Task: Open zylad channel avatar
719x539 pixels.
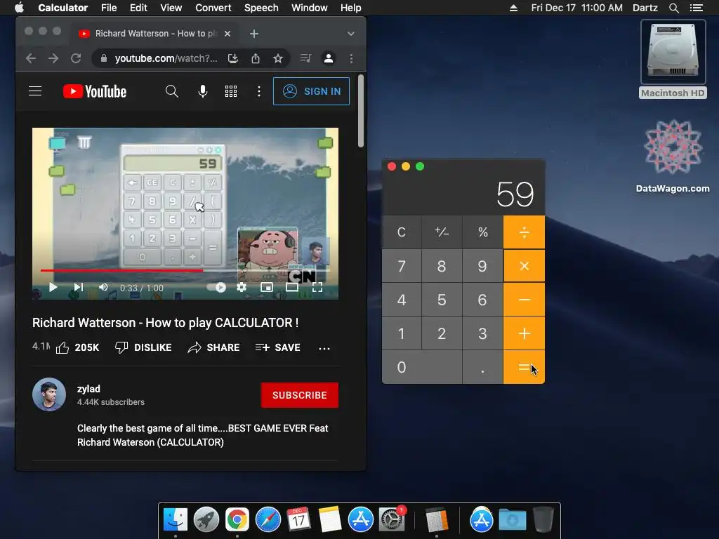Action: click(49, 394)
